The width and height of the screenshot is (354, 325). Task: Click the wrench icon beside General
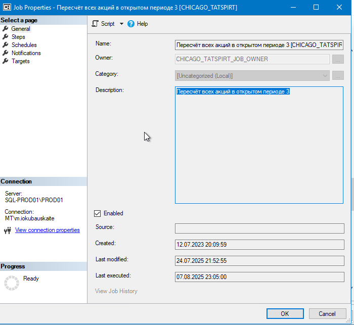6,29
